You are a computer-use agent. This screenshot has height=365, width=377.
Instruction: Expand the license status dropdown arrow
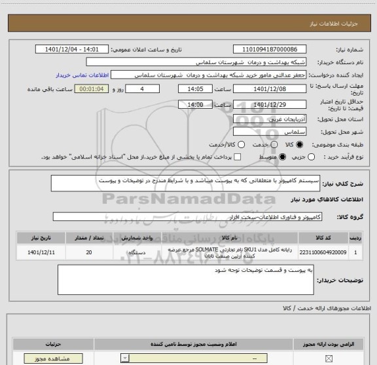(125, 358)
